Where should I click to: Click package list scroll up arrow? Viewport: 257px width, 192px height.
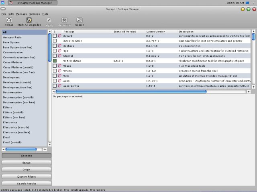pyautogui.click(x=253, y=31)
